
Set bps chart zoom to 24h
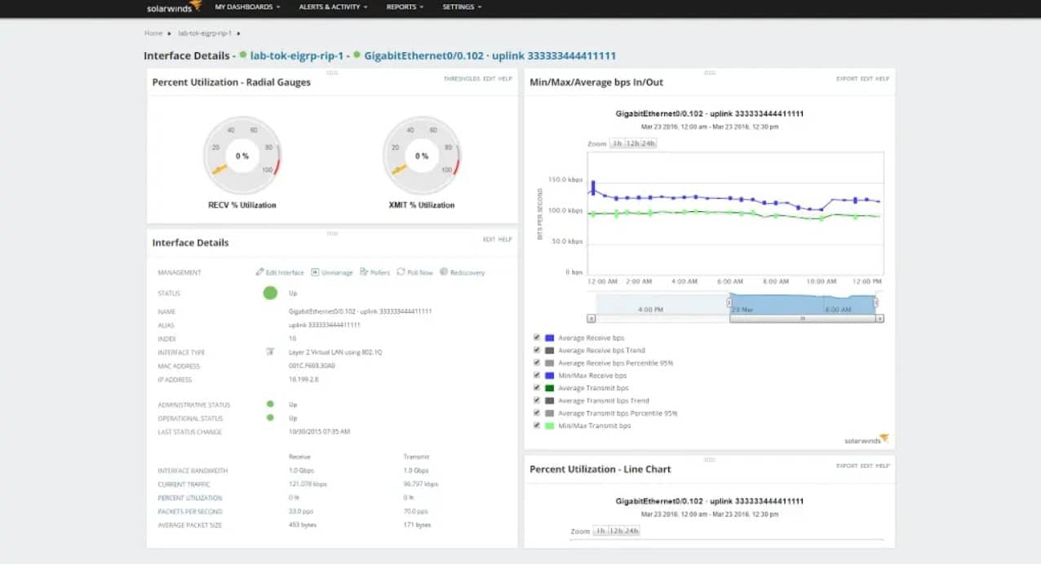click(649, 143)
